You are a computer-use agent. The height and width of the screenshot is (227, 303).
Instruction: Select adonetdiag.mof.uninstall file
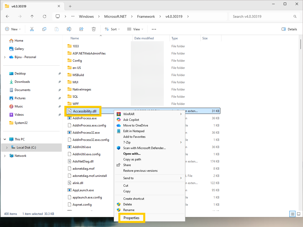90,176
